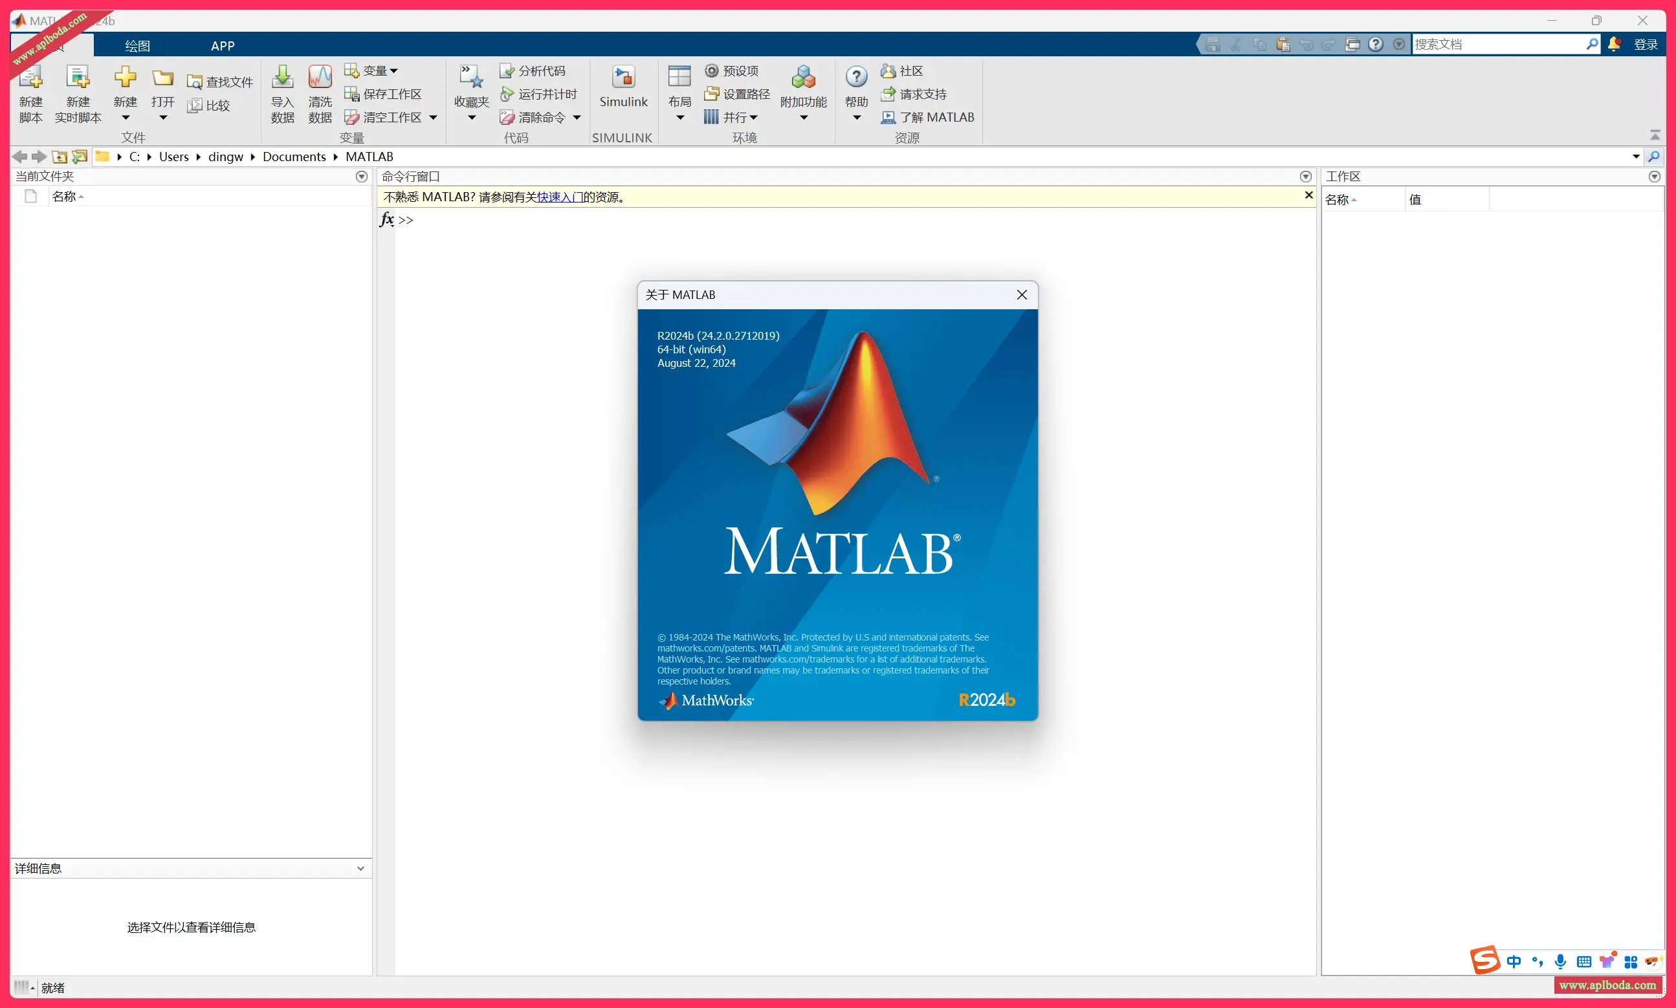Image resolution: width=1676 pixels, height=1008 pixels.
Task: Collapse the toolstrip with minimize arrow
Action: click(x=1655, y=135)
